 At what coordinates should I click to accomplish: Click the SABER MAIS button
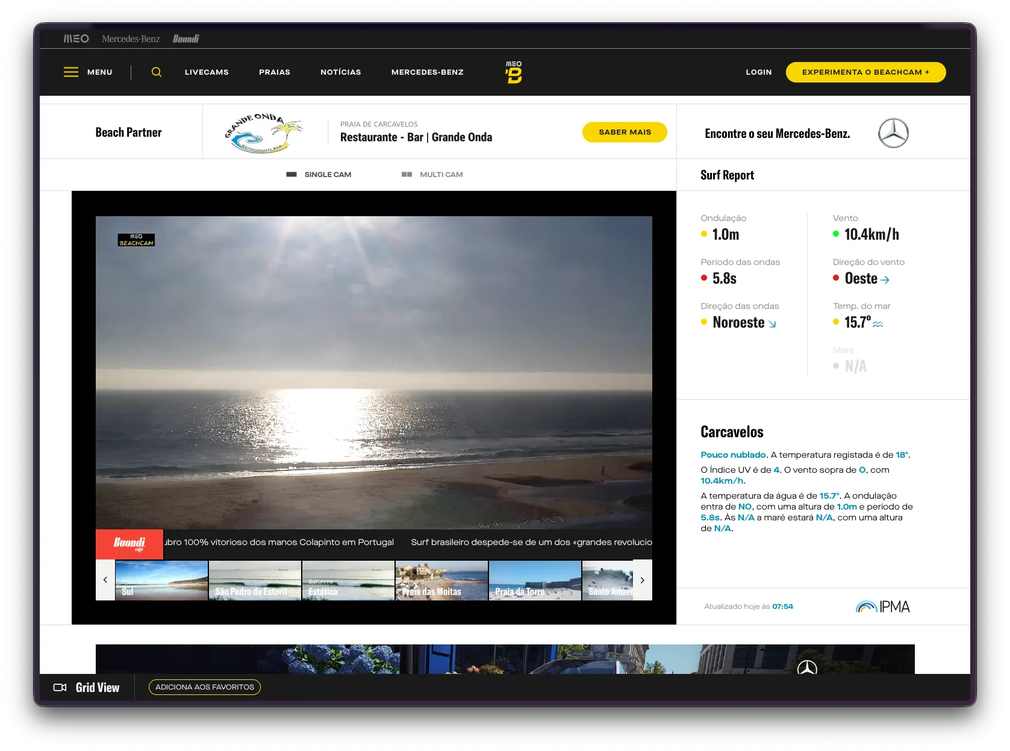coord(625,132)
